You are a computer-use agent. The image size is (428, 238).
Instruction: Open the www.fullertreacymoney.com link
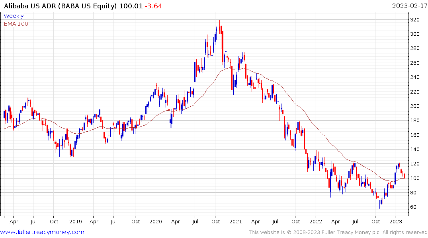[x=42, y=232]
